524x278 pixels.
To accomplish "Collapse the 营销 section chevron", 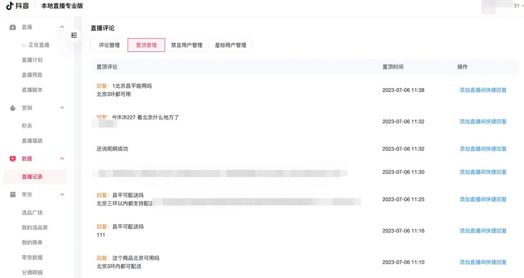I will tap(62, 108).
